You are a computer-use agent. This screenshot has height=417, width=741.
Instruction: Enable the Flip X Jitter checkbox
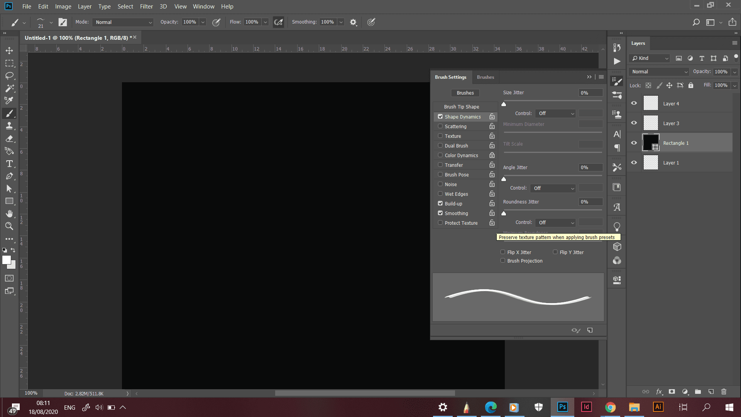tap(502, 252)
